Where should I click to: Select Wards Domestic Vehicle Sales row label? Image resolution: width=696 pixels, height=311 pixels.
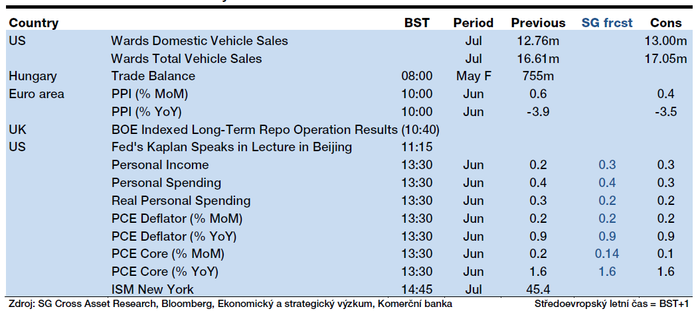pyautogui.click(x=199, y=40)
